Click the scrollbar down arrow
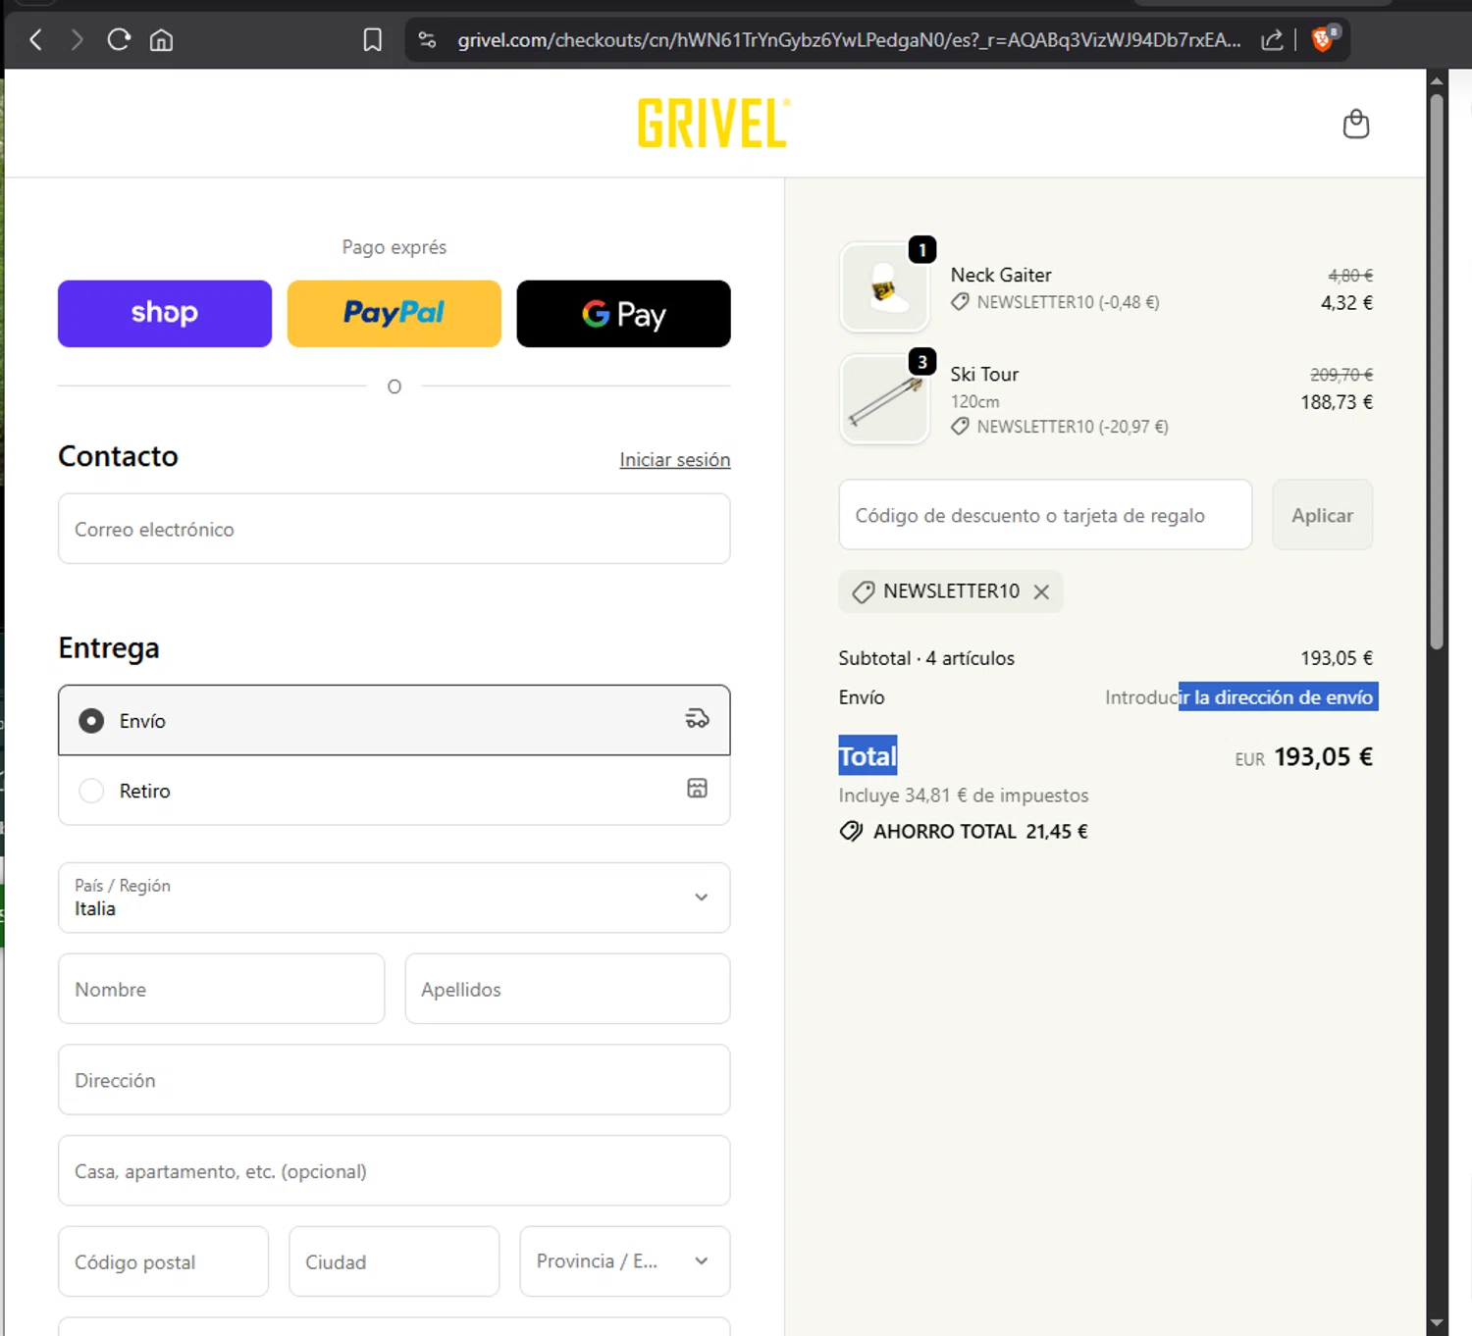Image resolution: width=1472 pixels, height=1336 pixels. point(1437,1323)
